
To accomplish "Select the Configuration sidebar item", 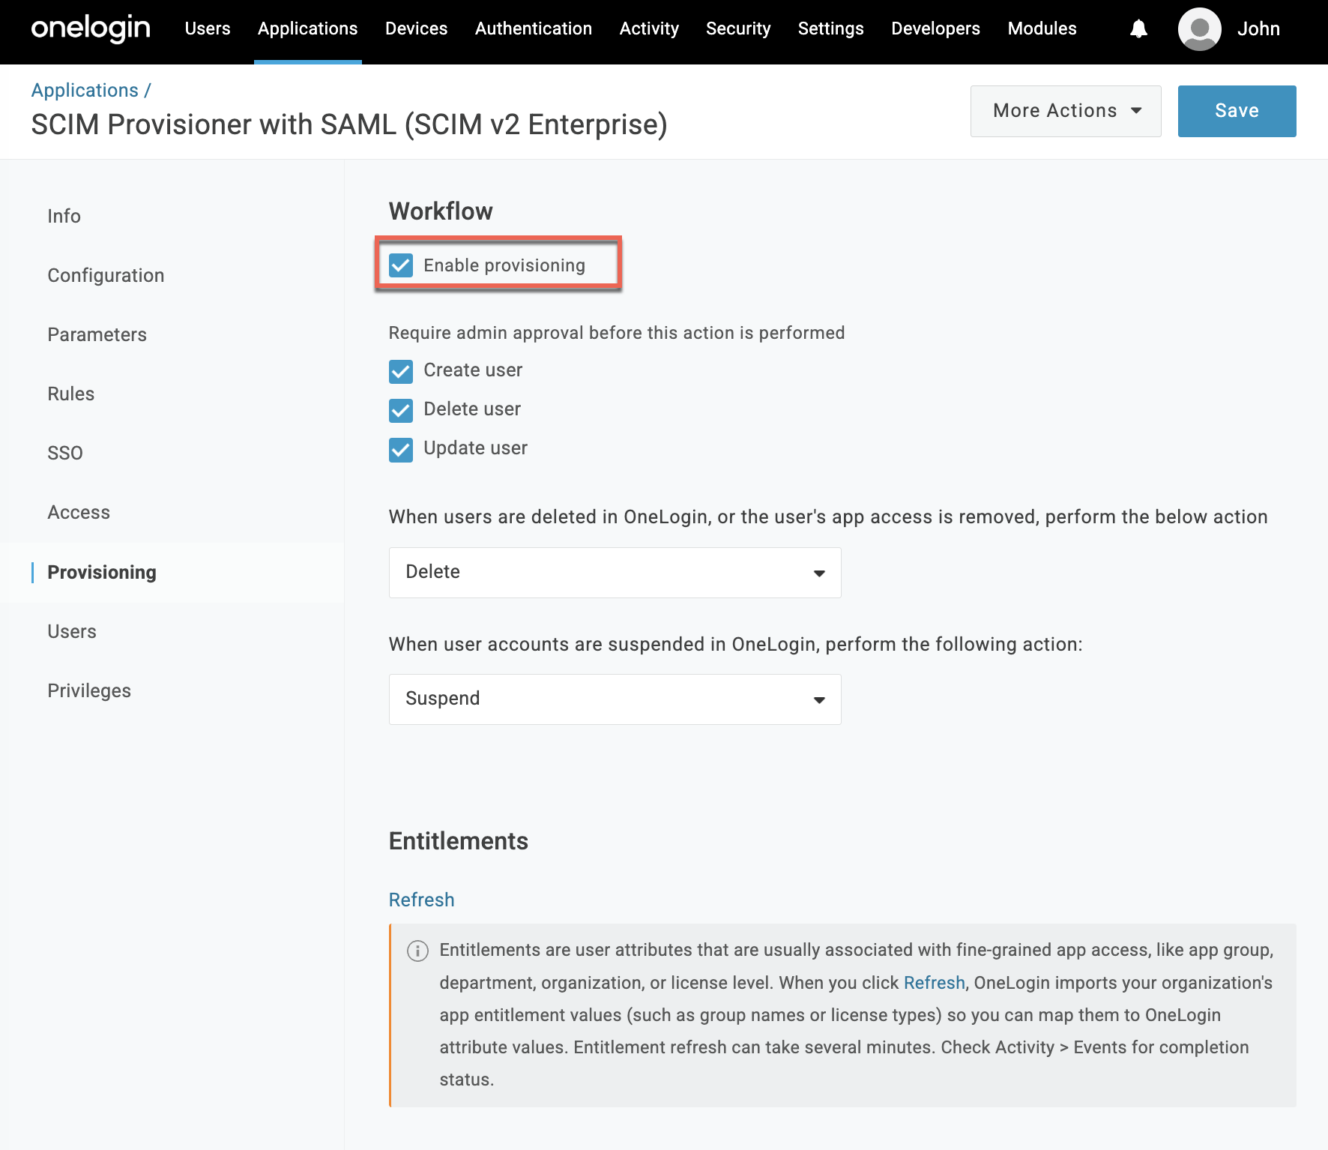I will point(106,275).
